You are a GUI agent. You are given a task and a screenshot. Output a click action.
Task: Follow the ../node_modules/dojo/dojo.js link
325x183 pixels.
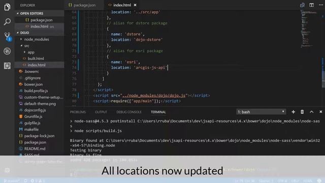pyautogui.click(x=153, y=96)
